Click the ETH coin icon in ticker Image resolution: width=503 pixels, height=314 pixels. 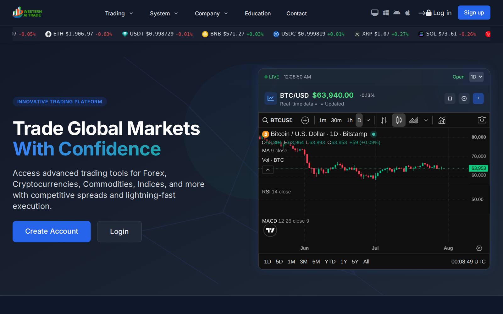(x=48, y=34)
